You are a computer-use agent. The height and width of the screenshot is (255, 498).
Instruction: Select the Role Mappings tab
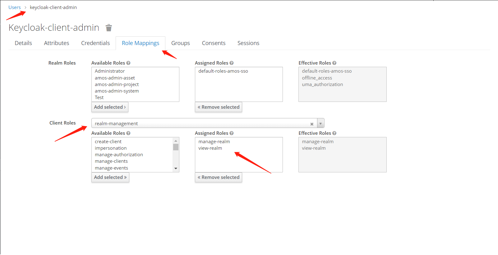[141, 43]
